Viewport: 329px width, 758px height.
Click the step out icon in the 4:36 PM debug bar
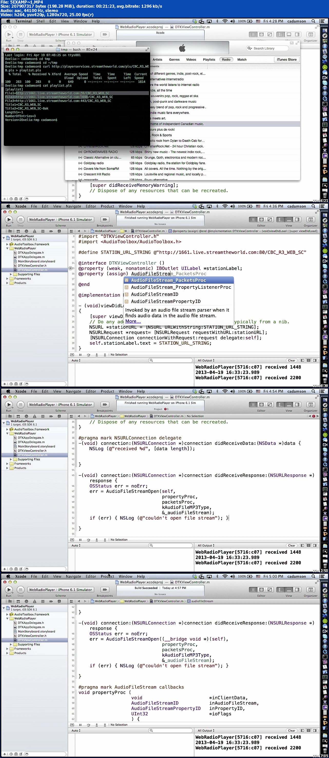tap(105, 354)
